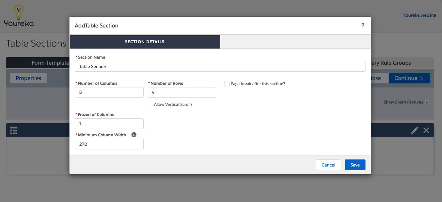Screen dimensions: 442x202
Task: Select the Number of Rows field
Action: [x=182, y=92]
